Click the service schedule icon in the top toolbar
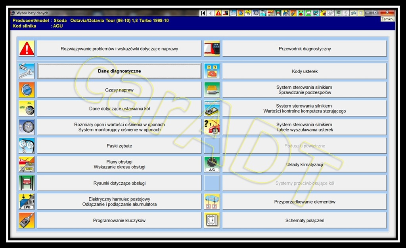Screen dimensions: 406x248 [x=270, y=13]
